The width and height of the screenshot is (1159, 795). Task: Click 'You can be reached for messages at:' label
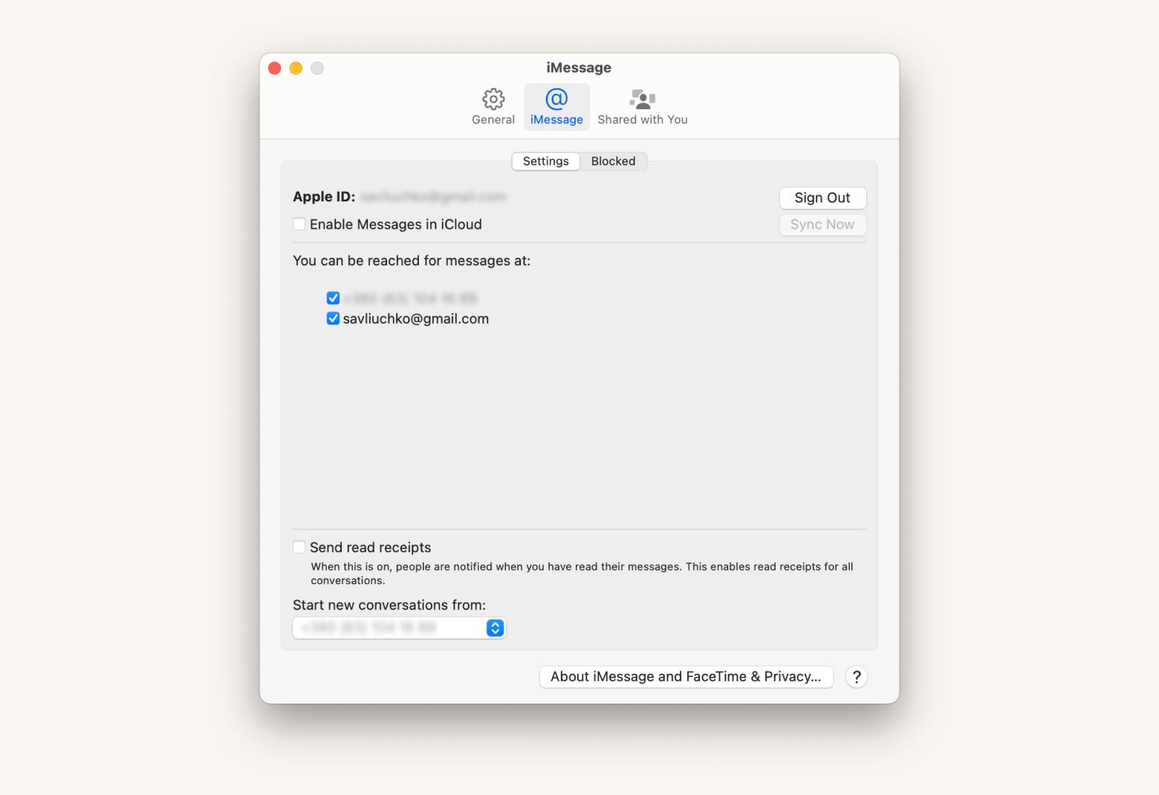click(412, 261)
